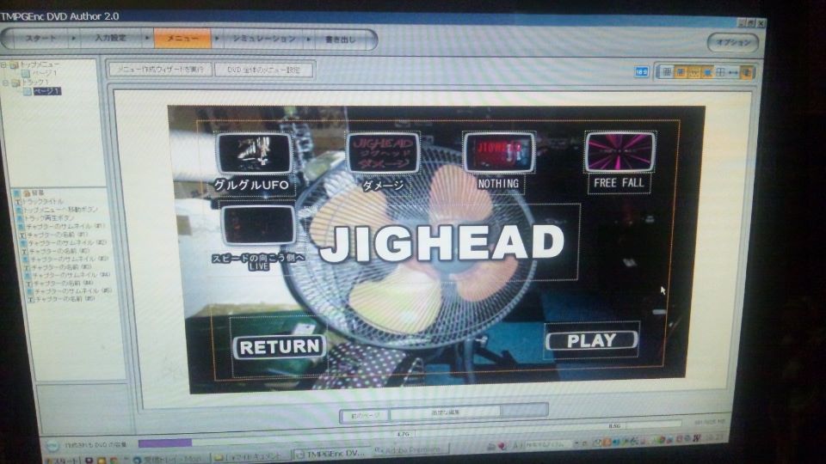Select チャプターのサムネイル (#4) list item
Screen dimensions: 826x464
71,275
